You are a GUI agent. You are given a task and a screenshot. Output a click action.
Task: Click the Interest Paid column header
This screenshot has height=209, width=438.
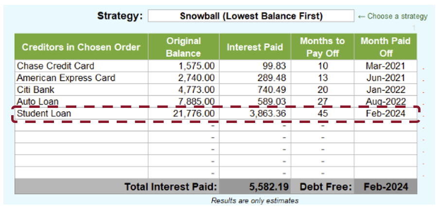(255, 47)
